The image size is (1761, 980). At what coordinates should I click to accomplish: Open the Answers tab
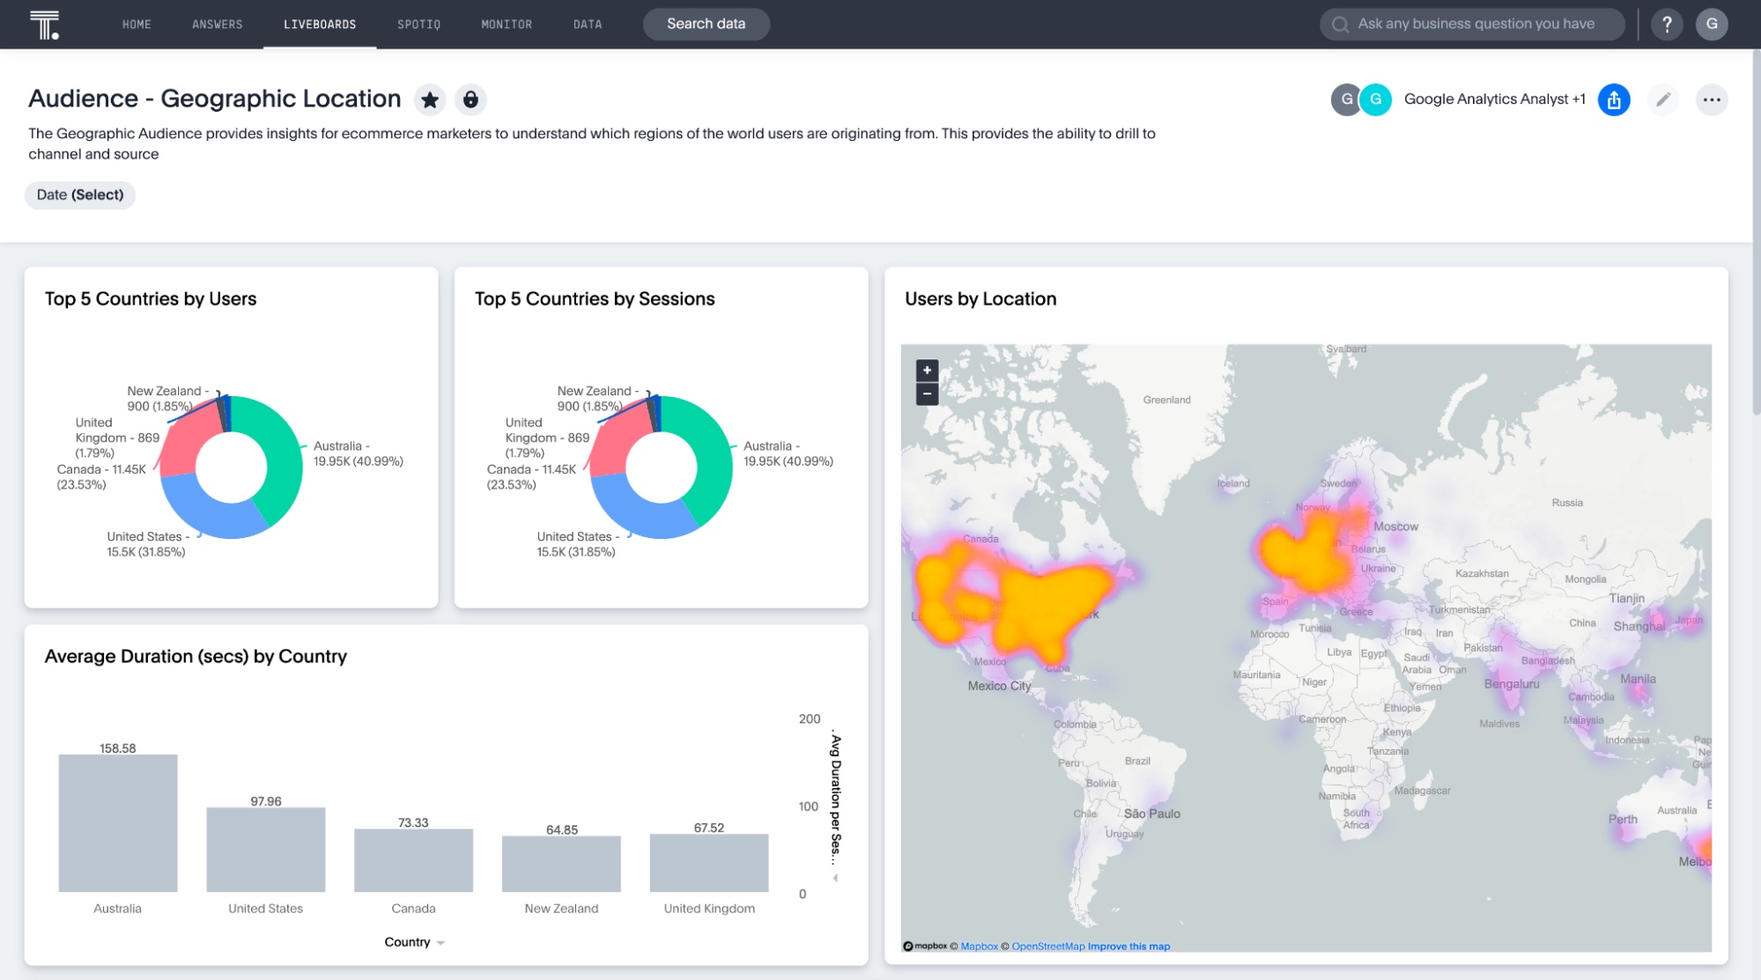point(217,25)
